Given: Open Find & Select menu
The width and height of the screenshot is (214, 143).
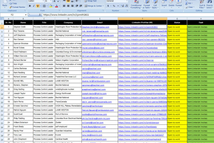Looking at the screenshot, I should (209, 4).
